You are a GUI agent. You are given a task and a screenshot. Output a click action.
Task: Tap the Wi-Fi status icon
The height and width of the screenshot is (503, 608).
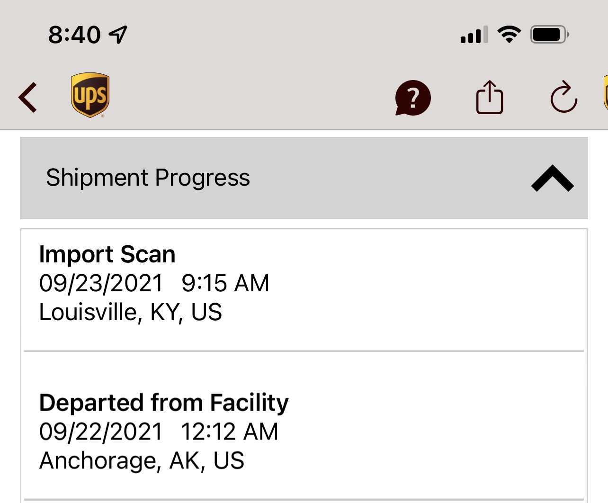click(x=509, y=34)
